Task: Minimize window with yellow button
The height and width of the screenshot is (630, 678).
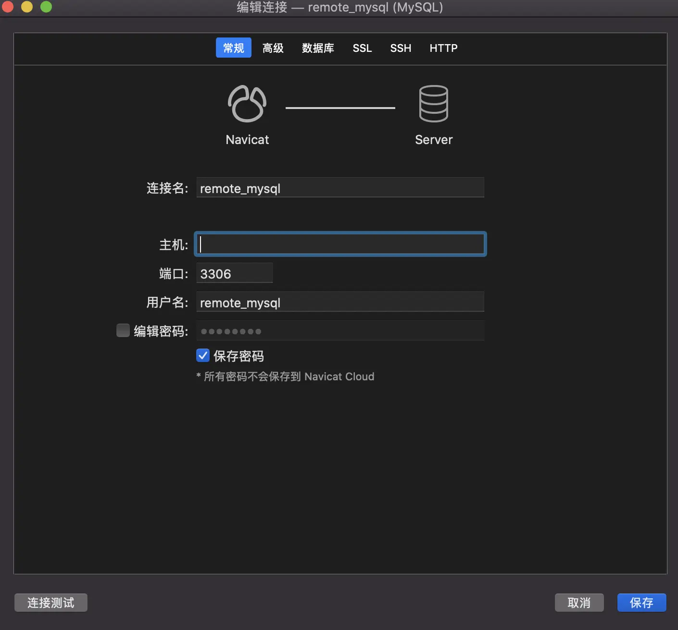Action: tap(27, 7)
